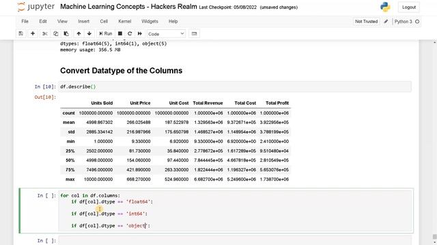Click the empty code cell at bottom
Viewport: 437px width, 245px height.
point(235,240)
